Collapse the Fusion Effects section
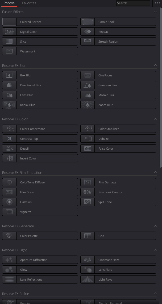162x304 pixels. coord(155,11)
